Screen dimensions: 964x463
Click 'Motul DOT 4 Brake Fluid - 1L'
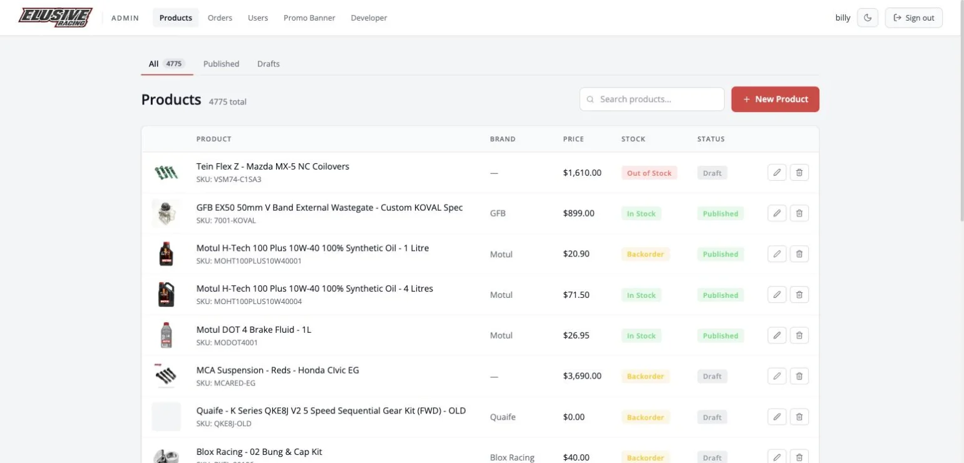(x=254, y=329)
